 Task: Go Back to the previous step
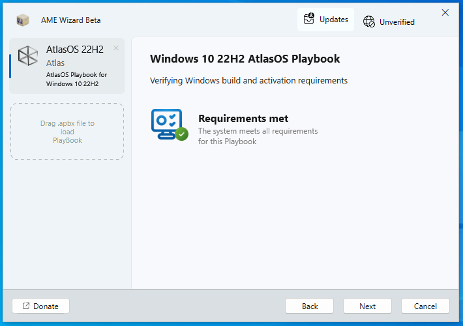[310, 306]
